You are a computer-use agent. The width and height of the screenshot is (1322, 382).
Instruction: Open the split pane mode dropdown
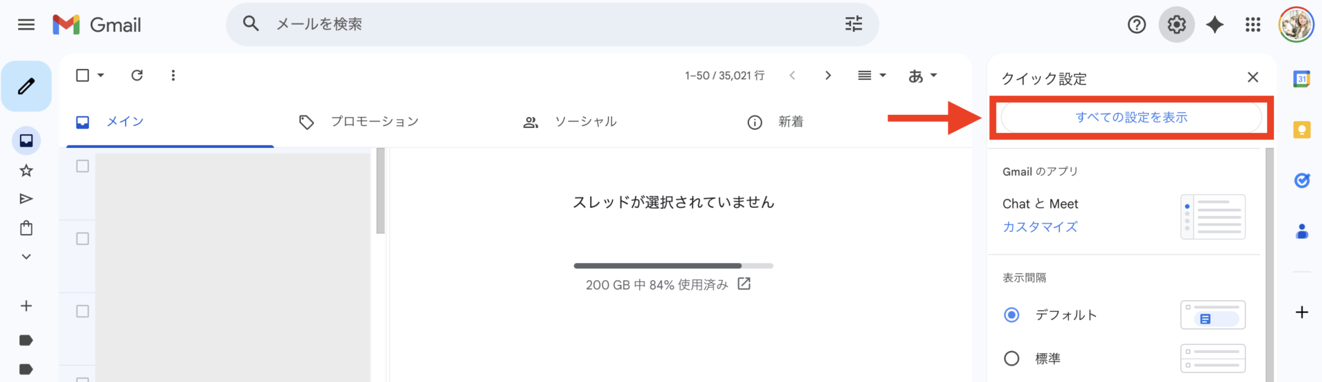coord(871,75)
